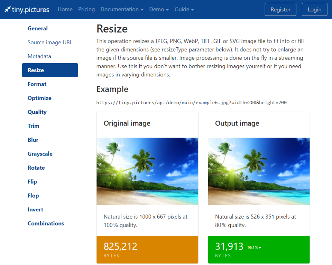
Task: Click the Original image thumbnail
Action: [147, 172]
